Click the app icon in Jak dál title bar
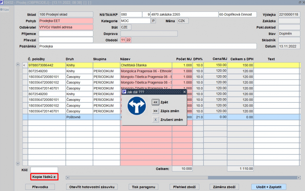The height and width of the screenshot is (191, 305). 124,92
